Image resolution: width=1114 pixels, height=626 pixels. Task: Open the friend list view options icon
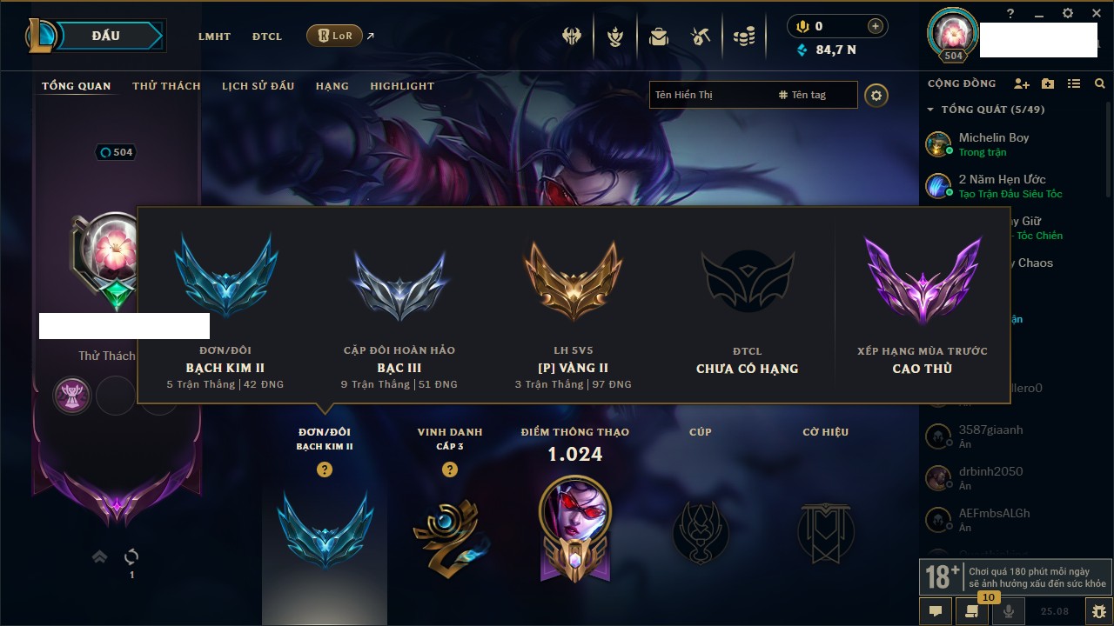coord(1074,83)
